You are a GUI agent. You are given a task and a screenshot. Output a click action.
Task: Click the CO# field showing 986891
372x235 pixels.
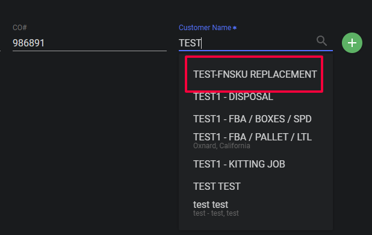point(90,43)
